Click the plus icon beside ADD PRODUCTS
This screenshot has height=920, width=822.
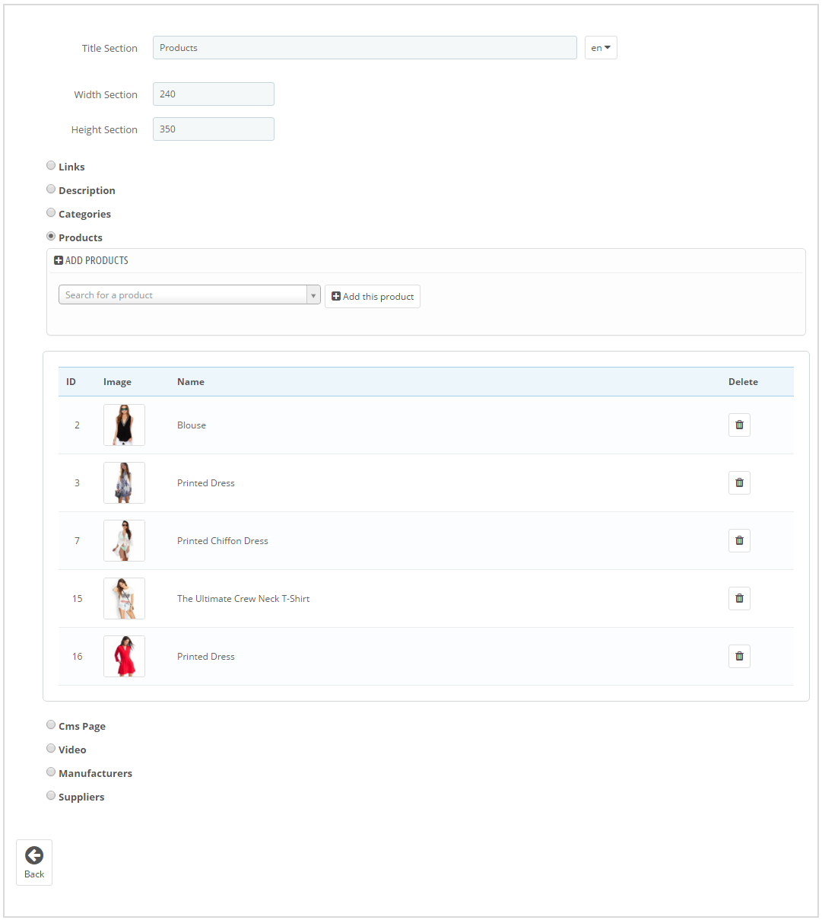[59, 260]
